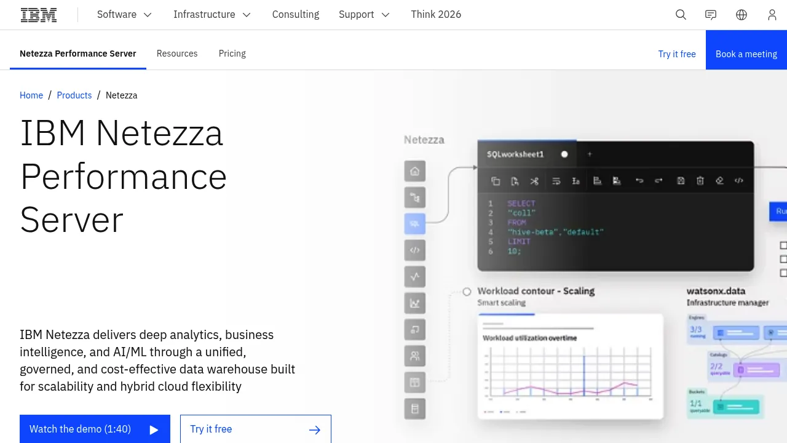Screen dimensions: 787x443
Task: Click the Book a meeting button
Action: pos(746,50)
